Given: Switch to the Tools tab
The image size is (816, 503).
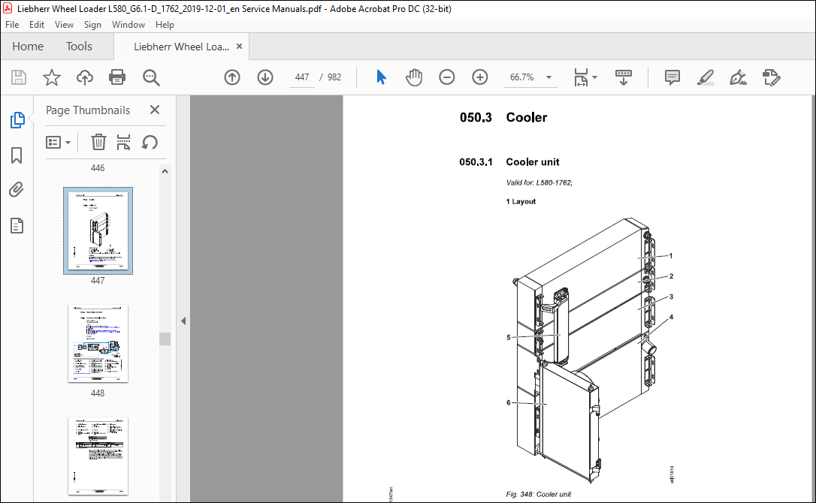Looking at the screenshot, I should [x=79, y=47].
